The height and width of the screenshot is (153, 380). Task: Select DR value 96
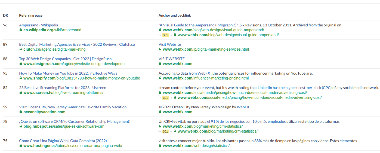pos(5,25)
